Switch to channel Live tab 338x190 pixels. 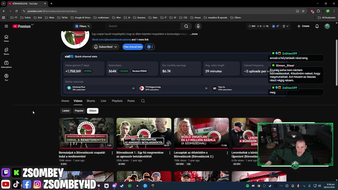[x=103, y=101]
